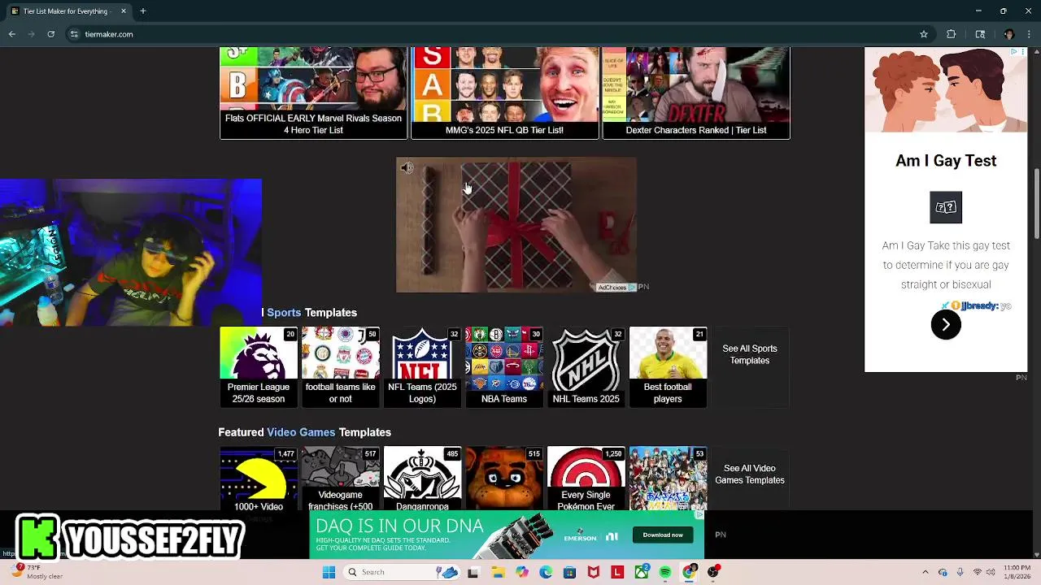Open Microsoft Edge from the taskbar
The width and height of the screenshot is (1041, 585).
pos(546,572)
